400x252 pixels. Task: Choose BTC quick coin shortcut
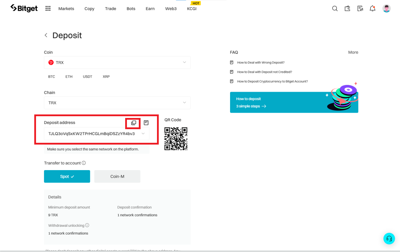(51, 77)
